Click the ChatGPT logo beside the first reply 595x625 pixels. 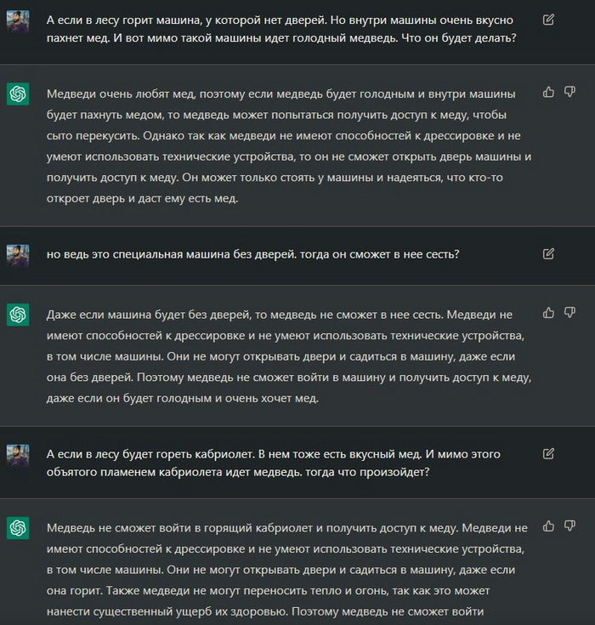point(18,94)
